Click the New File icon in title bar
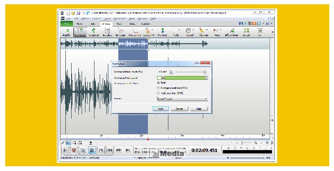 coord(68,13)
